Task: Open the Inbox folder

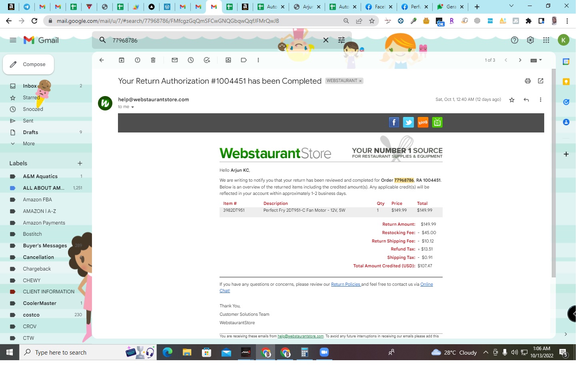Action: 30,86
